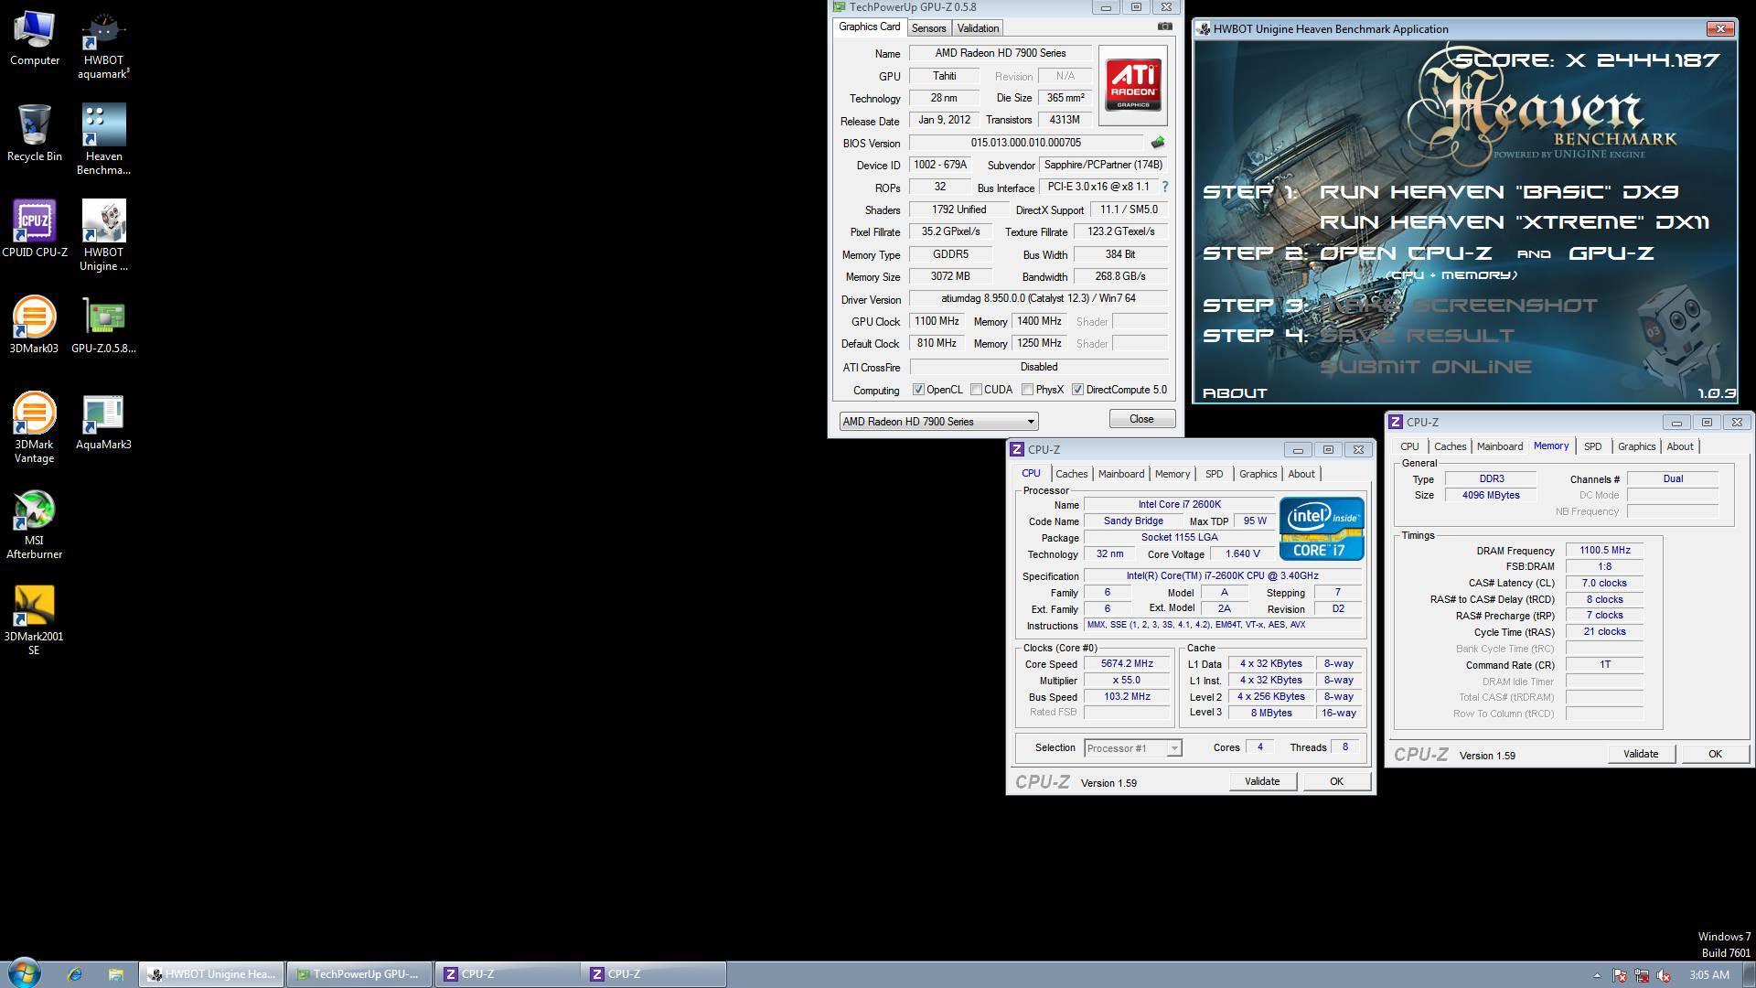This screenshot has height=988, width=1756.
Task: Click Submit Online in HWBOT Heaven
Action: [1425, 367]
